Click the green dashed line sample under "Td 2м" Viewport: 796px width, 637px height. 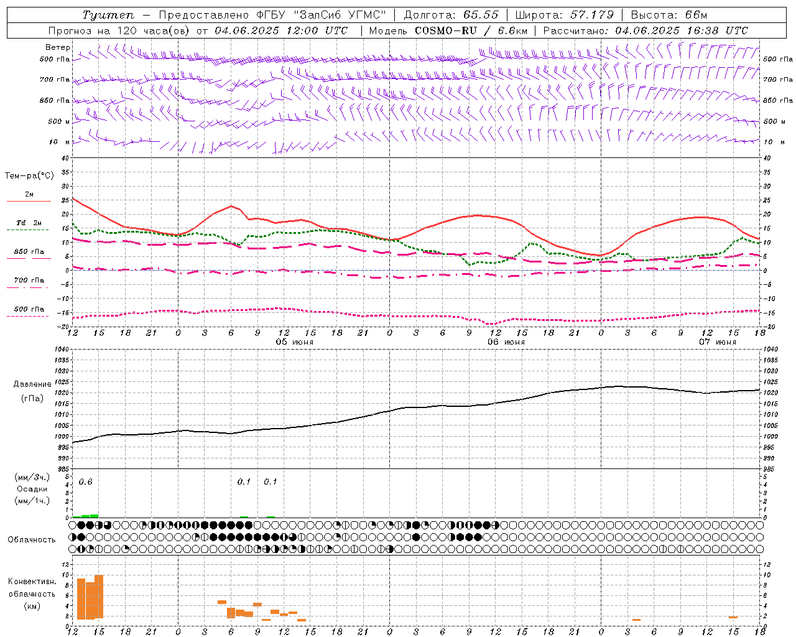pos(29,230)
